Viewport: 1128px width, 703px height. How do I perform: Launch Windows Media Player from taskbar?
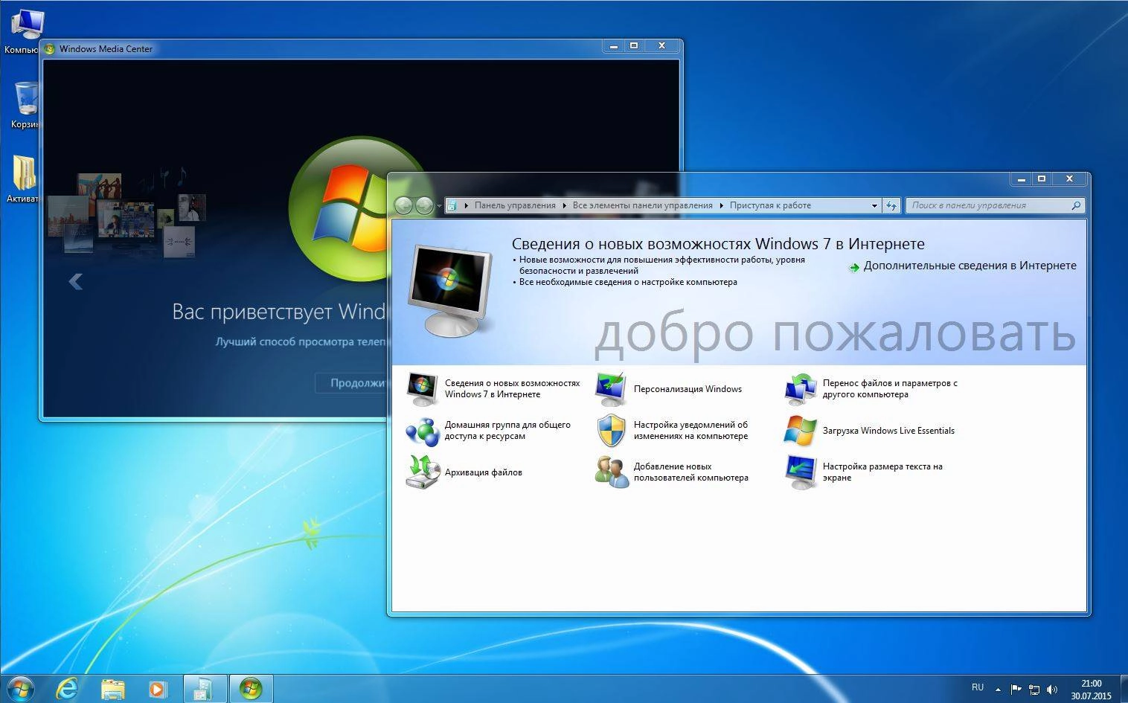[x=157, y=689]
